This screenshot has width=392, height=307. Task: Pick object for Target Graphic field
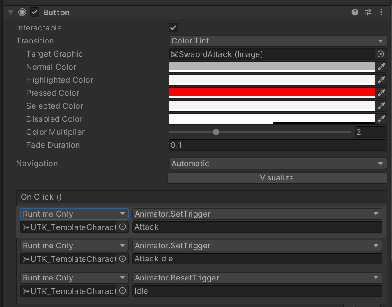pyautogui.click(x=381, y=54)
